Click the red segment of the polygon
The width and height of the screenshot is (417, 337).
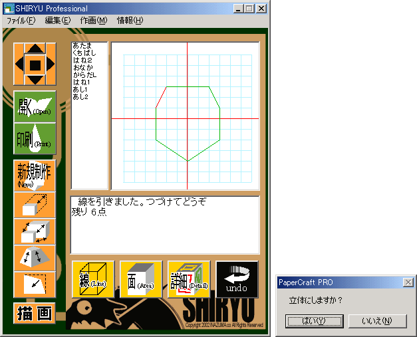[161, 97]
